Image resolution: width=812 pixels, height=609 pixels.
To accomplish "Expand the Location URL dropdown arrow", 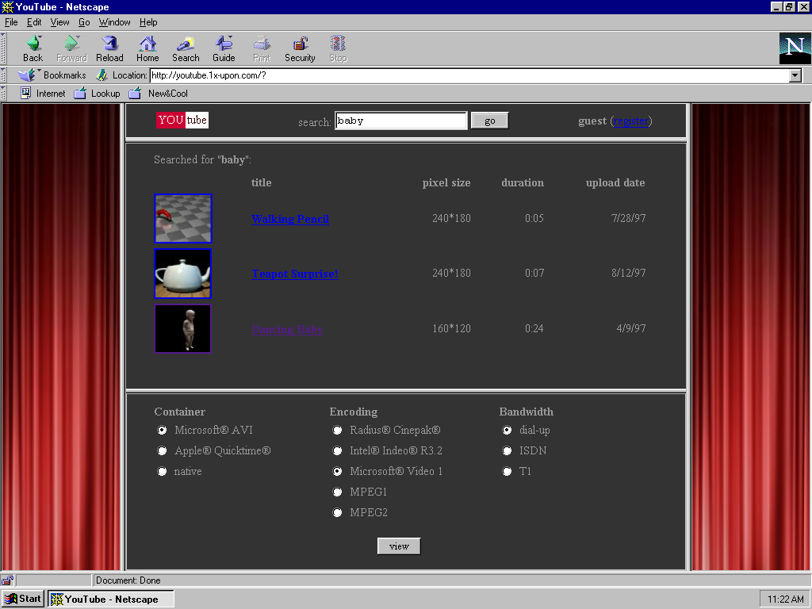I will click(x=795, y=75).
